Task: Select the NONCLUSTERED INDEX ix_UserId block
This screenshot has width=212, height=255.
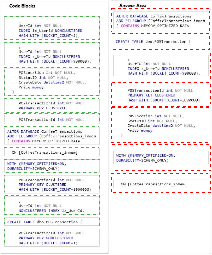Action: pyautogui.click(x=52, y=205)
